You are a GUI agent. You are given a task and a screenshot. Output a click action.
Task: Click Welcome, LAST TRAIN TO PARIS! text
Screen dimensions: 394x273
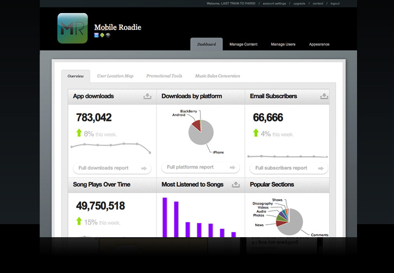point(231,3)
